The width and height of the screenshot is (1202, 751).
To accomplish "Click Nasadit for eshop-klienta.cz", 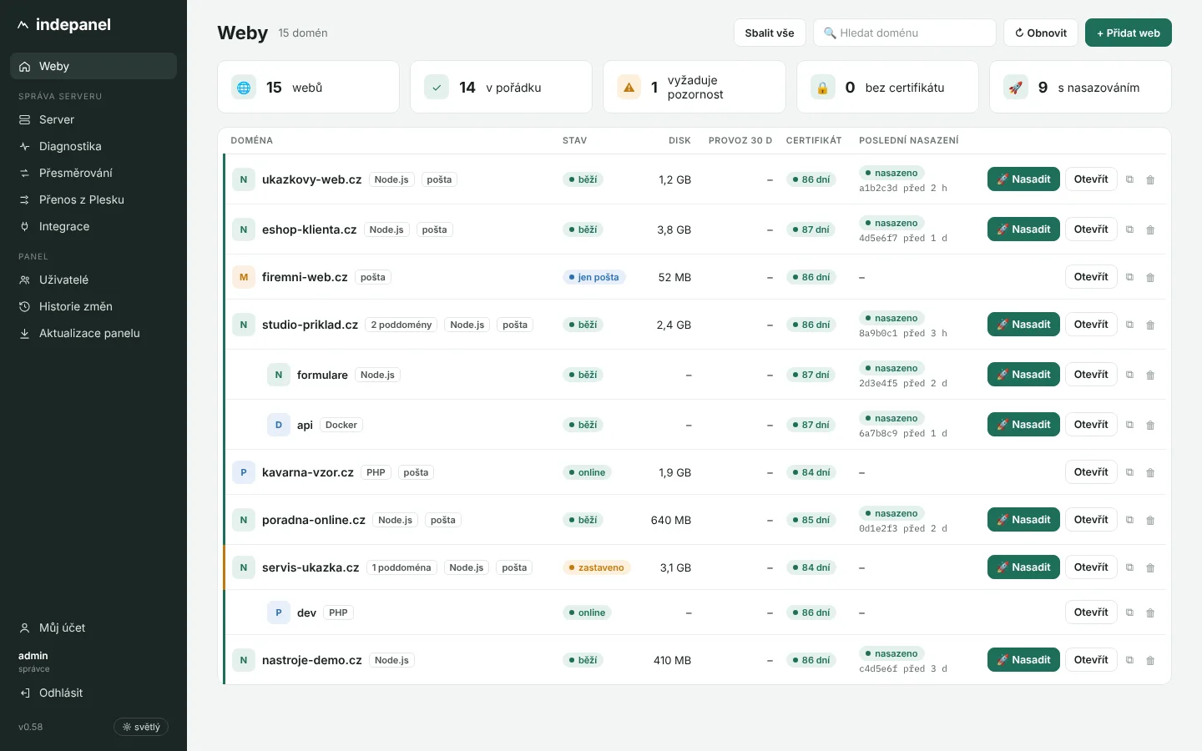I will tap(1024, 229).
